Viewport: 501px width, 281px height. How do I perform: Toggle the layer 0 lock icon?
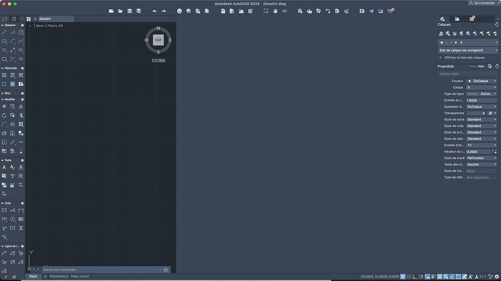point(447,43)
